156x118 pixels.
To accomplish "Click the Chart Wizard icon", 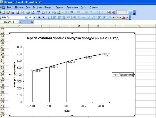I will click(109, 12).
